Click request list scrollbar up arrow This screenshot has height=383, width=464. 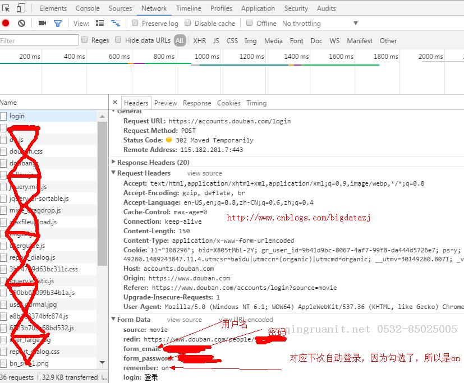[102, 116]
